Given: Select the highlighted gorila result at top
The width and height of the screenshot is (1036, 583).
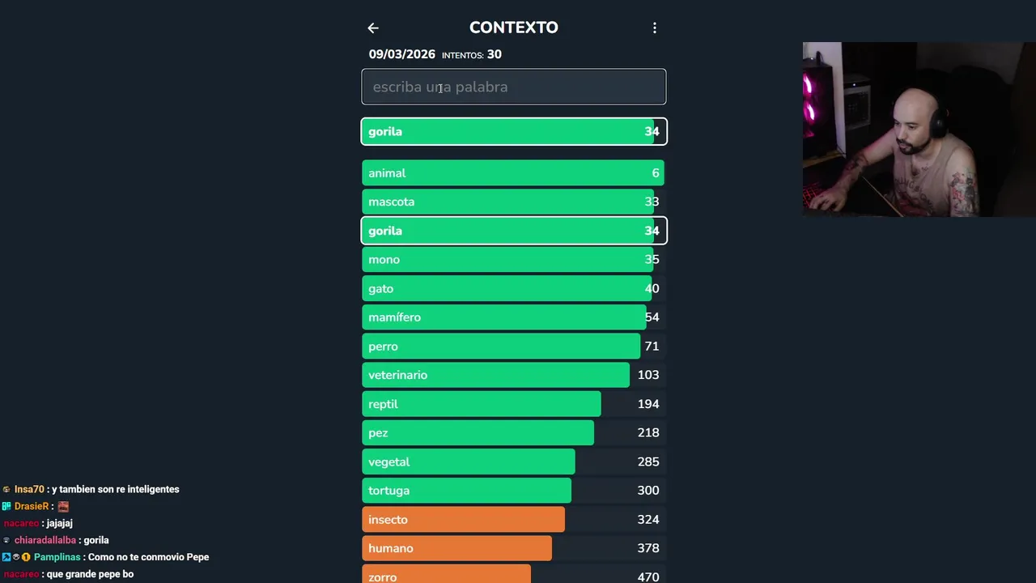Looking at the screenshot, I should [x=513, y=131].
